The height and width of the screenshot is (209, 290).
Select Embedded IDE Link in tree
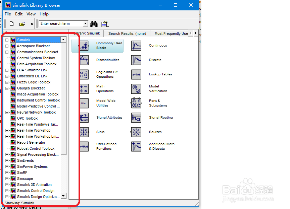32,76
